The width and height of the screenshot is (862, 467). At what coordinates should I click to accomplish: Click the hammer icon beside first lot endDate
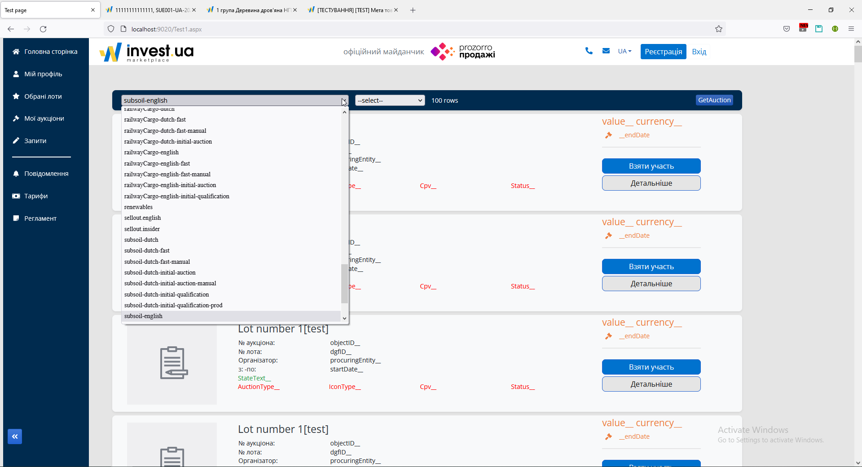(609, 135)
